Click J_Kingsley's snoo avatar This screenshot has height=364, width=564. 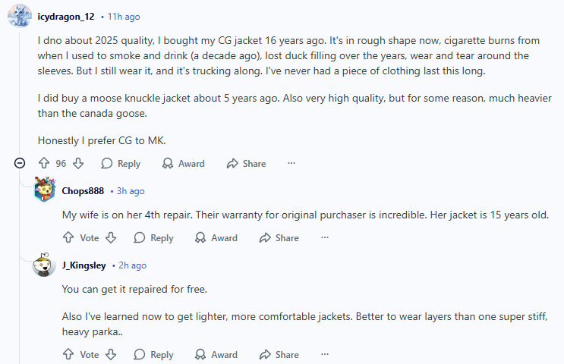[x=44, y=265]
